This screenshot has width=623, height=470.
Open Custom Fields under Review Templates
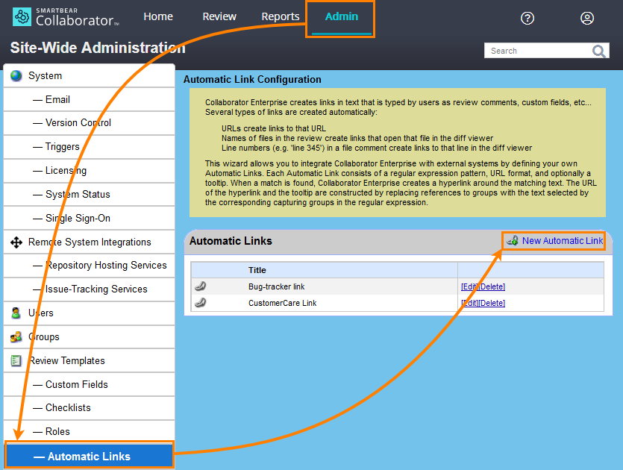[76, 385]
